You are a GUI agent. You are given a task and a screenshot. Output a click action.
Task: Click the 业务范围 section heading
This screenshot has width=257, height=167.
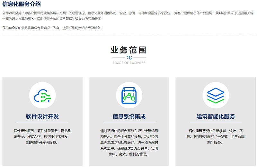click(x=128, y=50)
